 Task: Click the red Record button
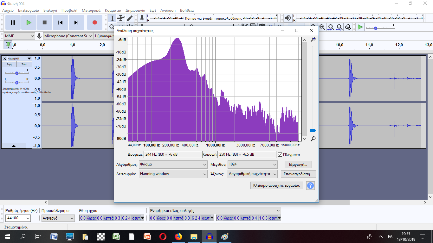94,22
